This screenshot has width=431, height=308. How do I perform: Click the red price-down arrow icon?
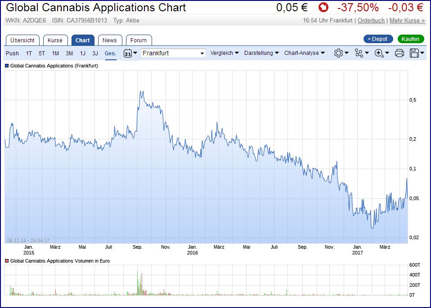coord(323,8)
